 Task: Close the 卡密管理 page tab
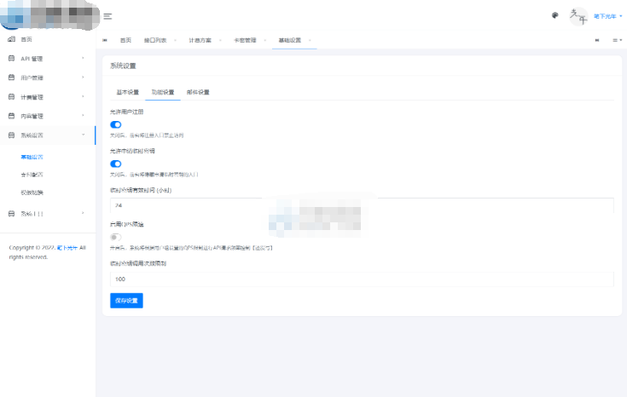[x=264, y=40]
